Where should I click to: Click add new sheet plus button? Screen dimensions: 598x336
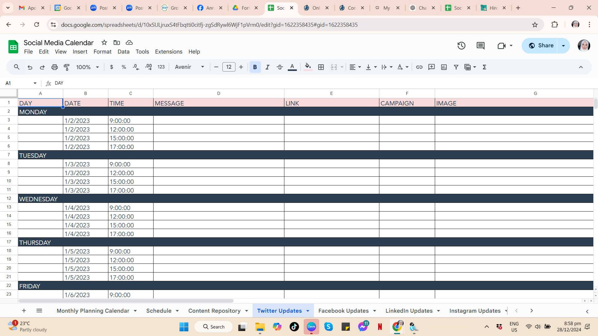24,310
